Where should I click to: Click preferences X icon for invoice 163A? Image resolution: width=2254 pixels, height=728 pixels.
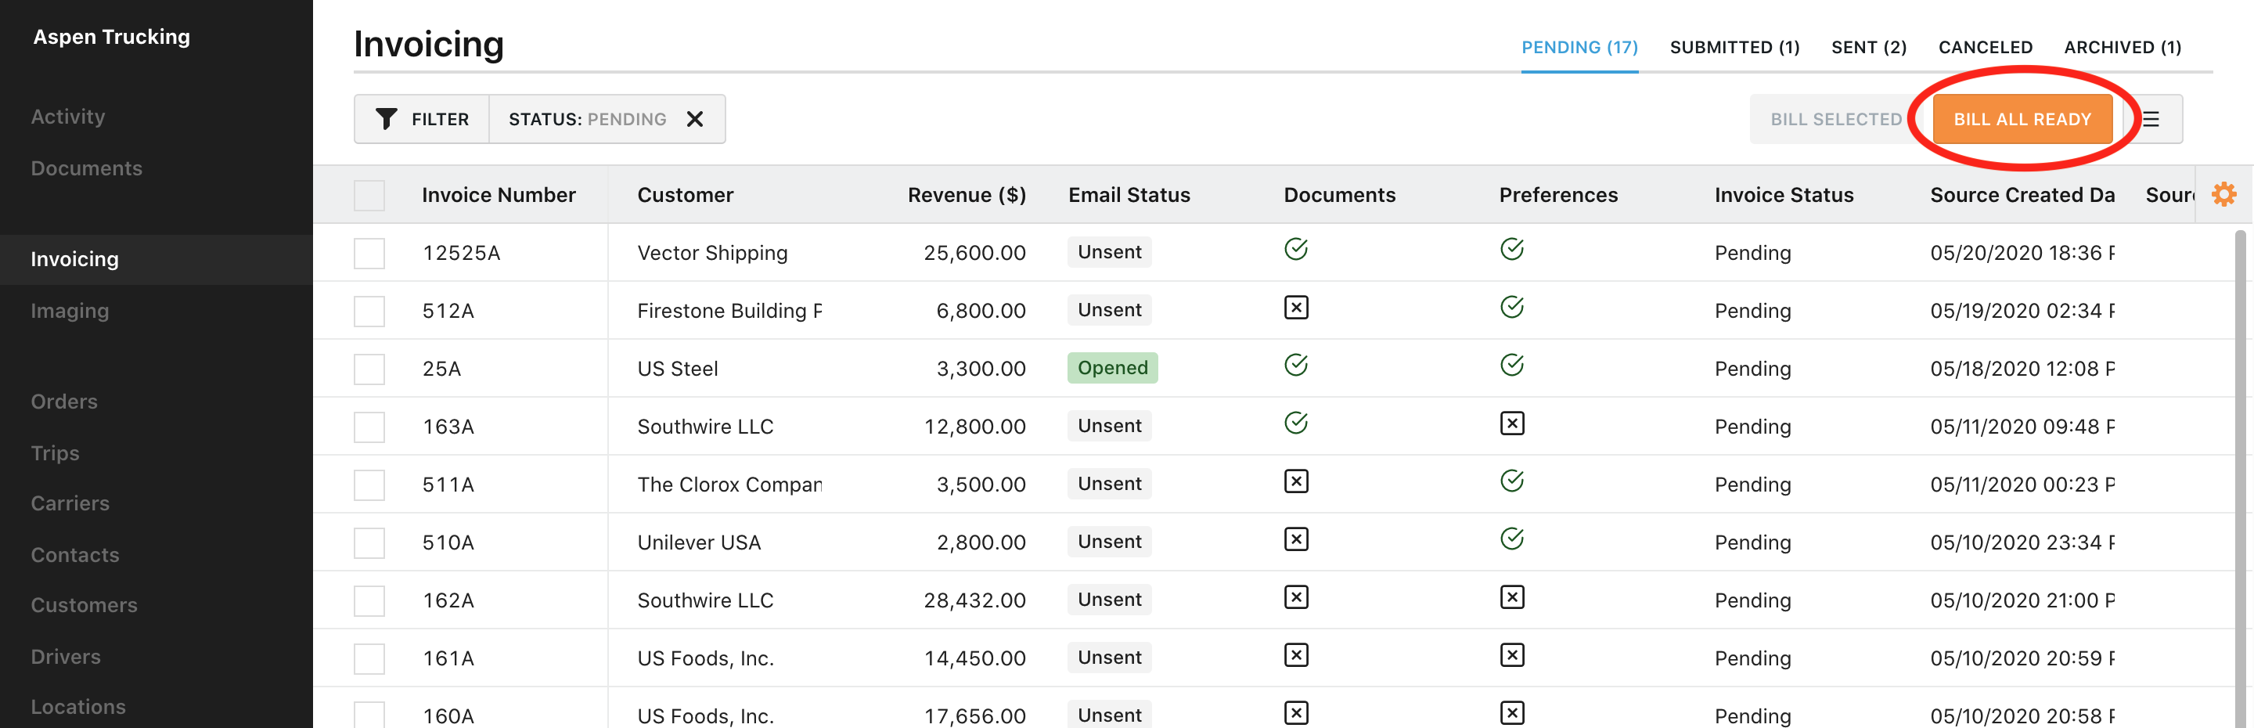[x=1511, y=424]
